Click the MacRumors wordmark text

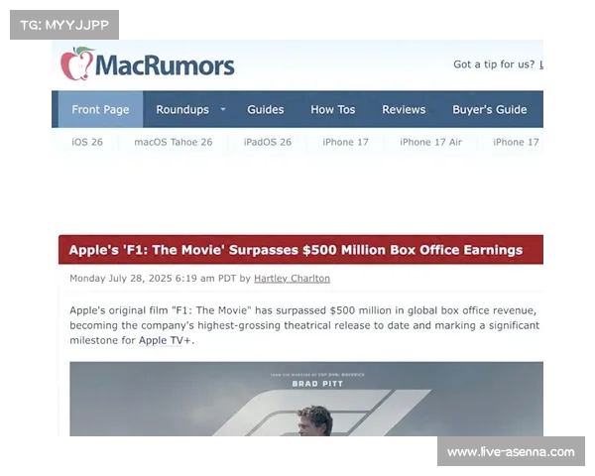(165, 65)
